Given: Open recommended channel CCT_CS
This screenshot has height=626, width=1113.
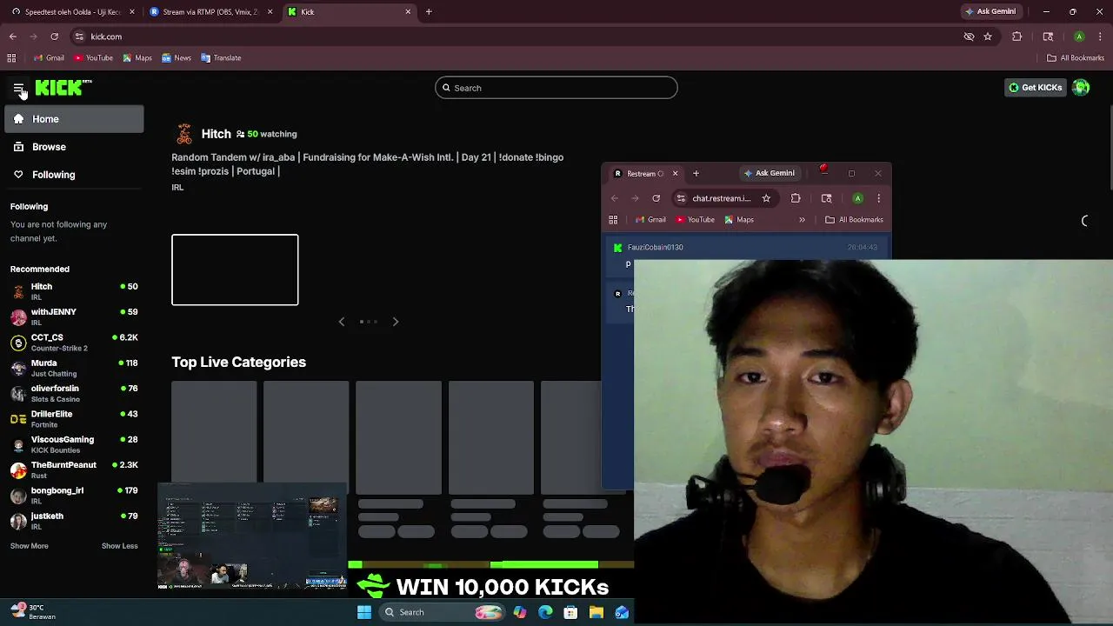Looking at the screenshot, I should click(74, 343).
